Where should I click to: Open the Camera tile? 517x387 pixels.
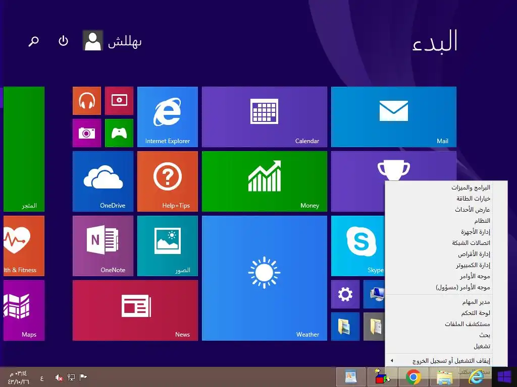point(87,133)
